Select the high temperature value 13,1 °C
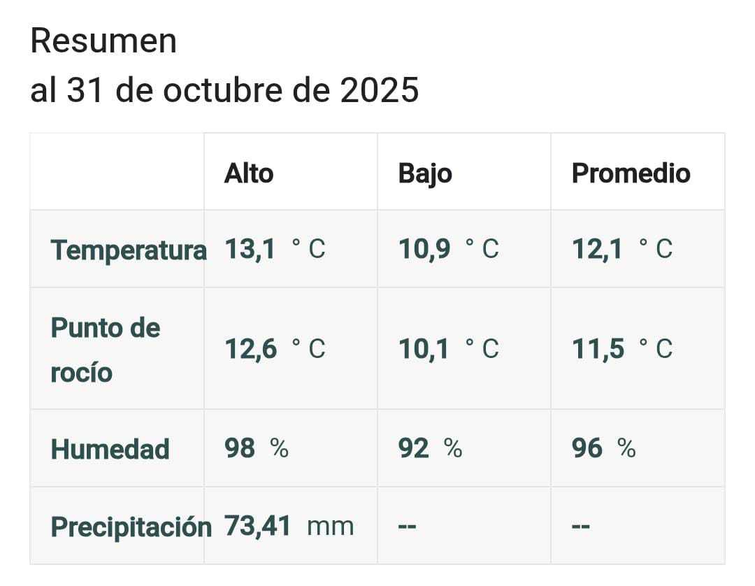 coord(275,249)
